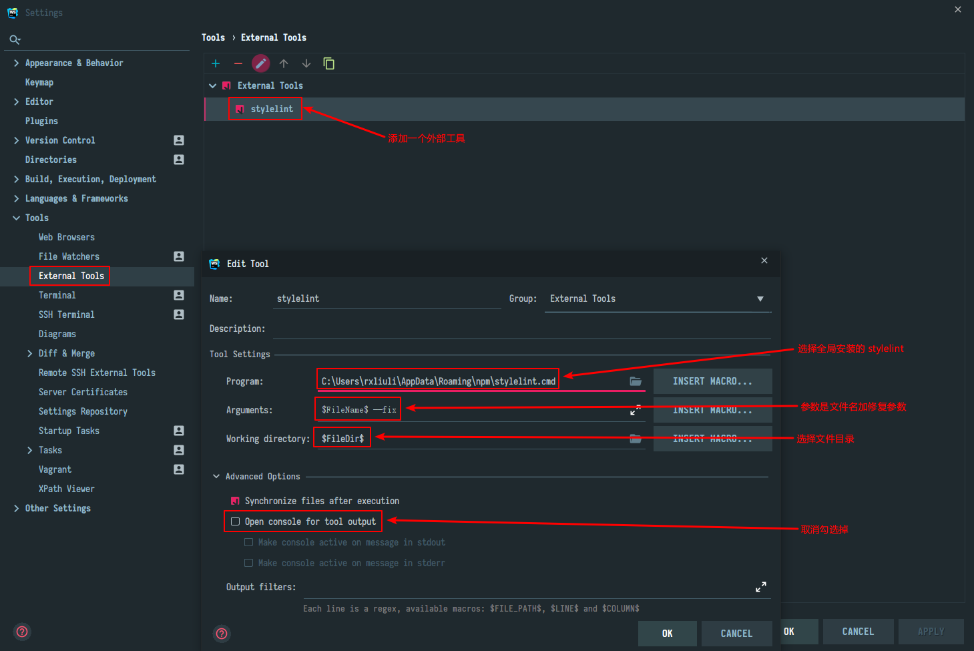Move tool up with up arrow
This screenshot has width=974, height=651.
284,63
